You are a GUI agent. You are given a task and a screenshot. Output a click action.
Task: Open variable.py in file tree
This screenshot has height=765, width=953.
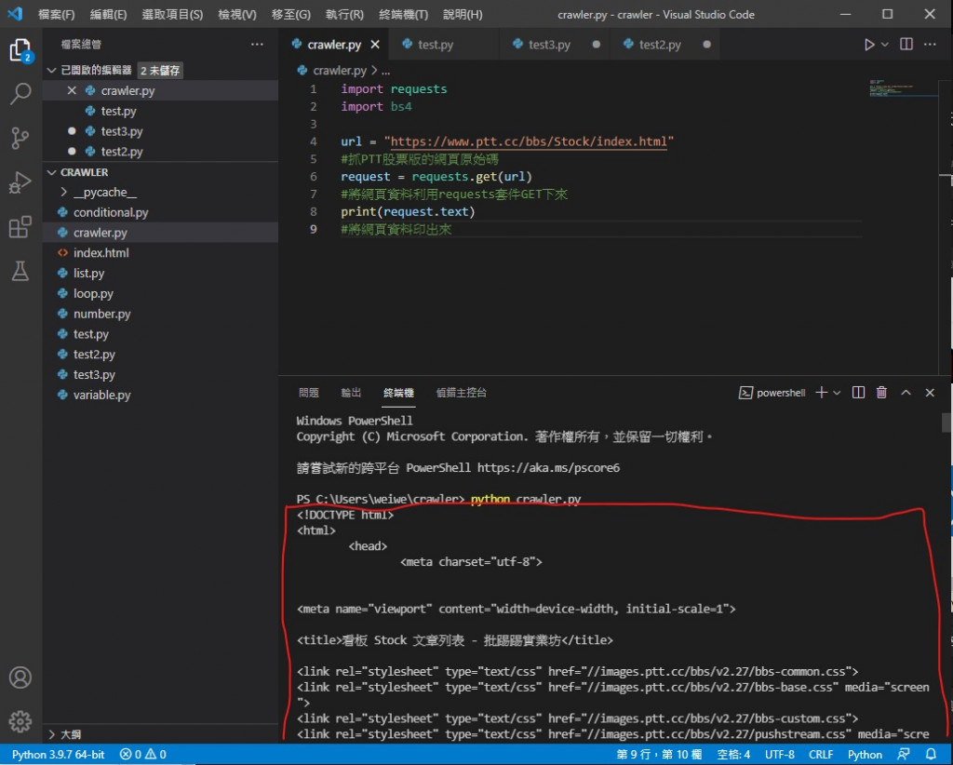(160, 395)
